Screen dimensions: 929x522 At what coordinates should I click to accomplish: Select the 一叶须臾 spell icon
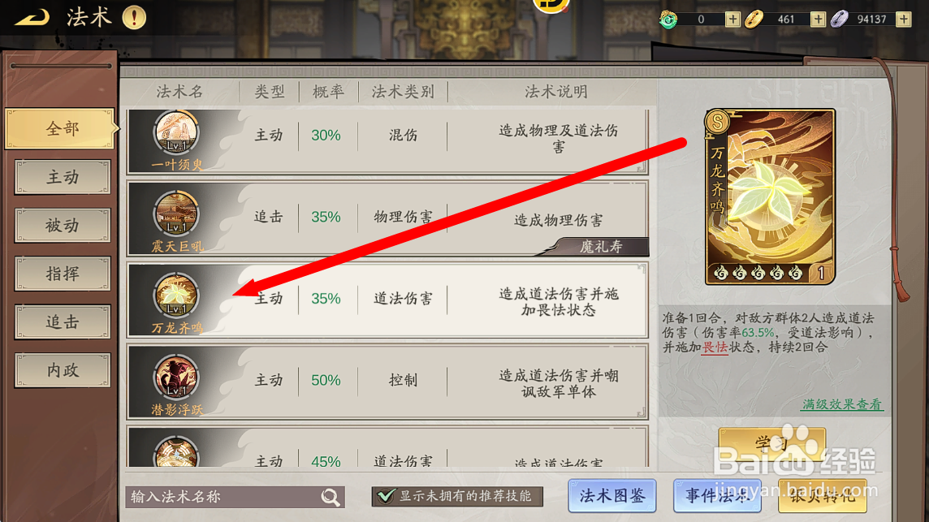point(176,132)
